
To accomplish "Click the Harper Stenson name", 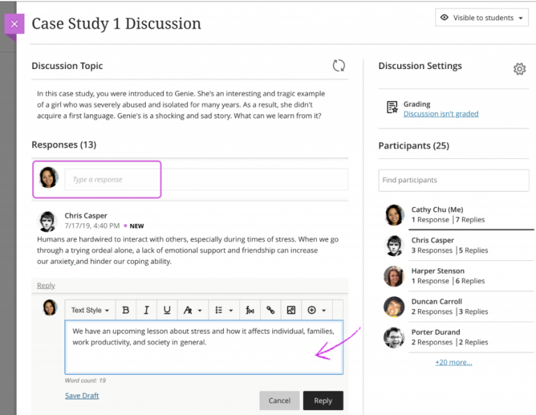I will tap(438, 271).
